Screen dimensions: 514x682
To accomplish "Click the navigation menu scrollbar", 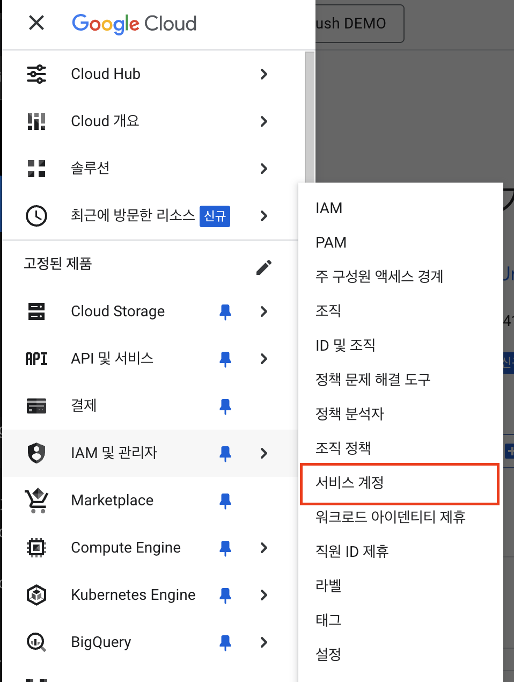I will click(310, 118).
